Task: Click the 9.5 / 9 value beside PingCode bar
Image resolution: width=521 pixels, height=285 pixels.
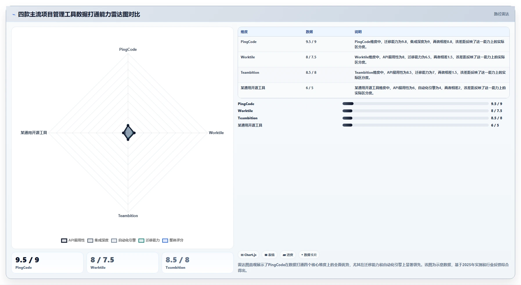Action: 497,104
